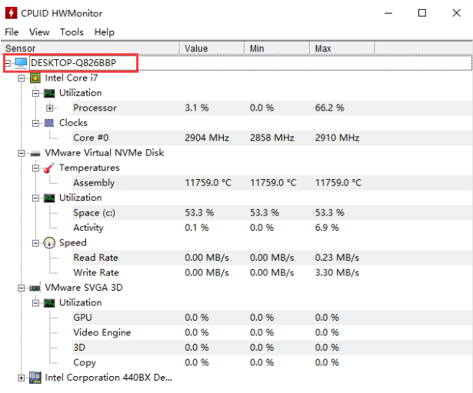473x393 pixels.
Task: Click the Max column header
Action: coord(342,48)
